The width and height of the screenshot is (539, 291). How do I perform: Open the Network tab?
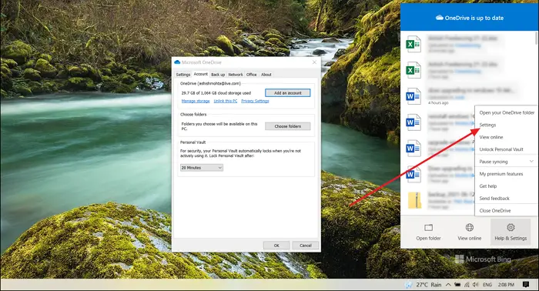click(236, 75)
